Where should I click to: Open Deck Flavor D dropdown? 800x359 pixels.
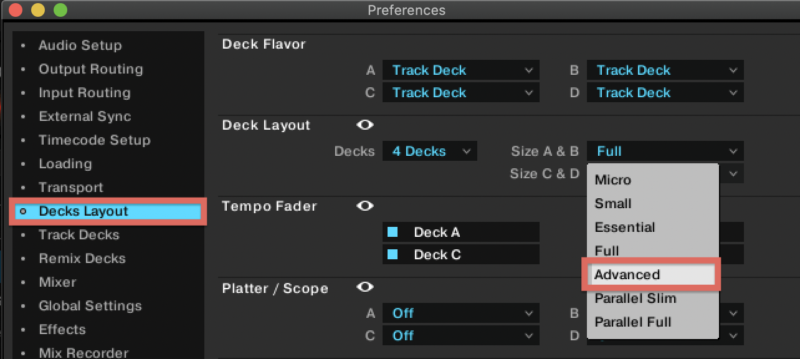(x=665, y=93)
